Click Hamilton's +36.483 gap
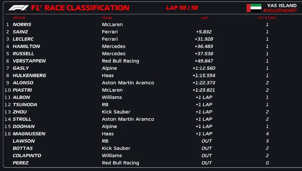 [x=204, y=46]
